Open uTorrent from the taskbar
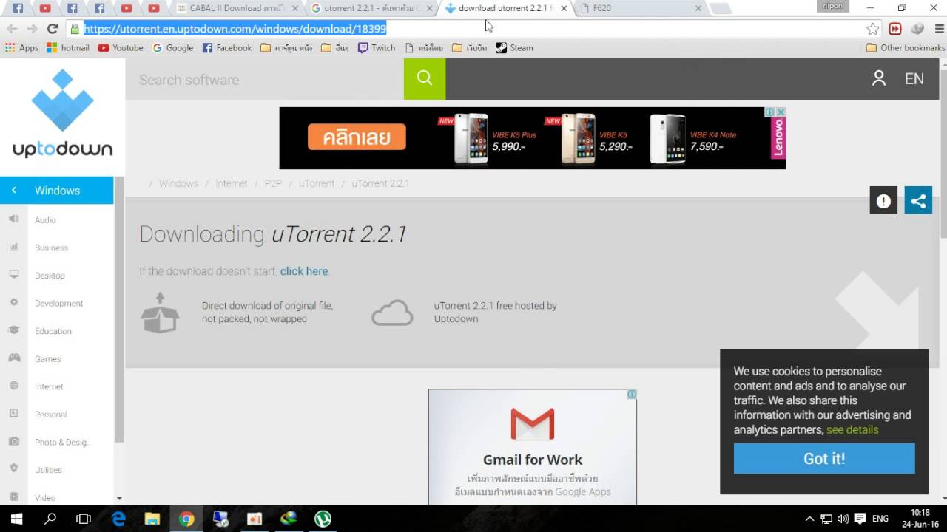This screenshot has height=532, width=947. point(323,519)
